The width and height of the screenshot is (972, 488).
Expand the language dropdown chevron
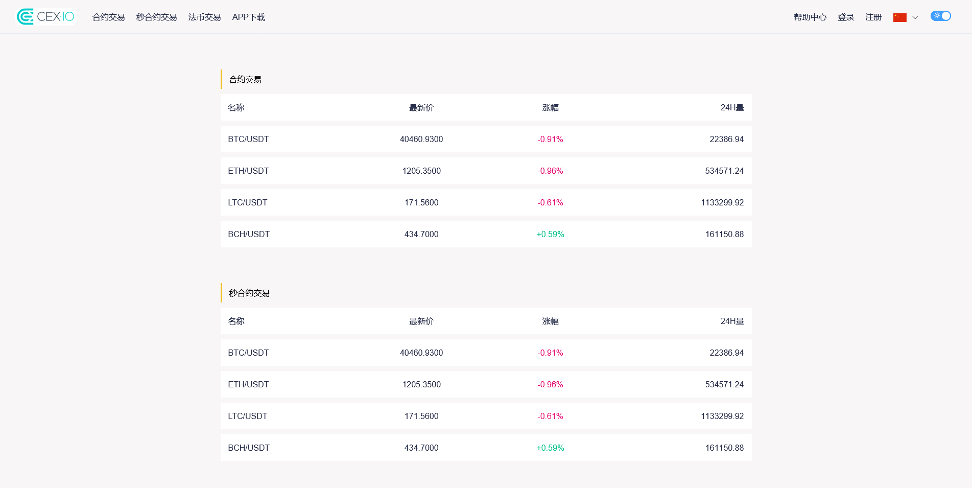tap(915, 17)
